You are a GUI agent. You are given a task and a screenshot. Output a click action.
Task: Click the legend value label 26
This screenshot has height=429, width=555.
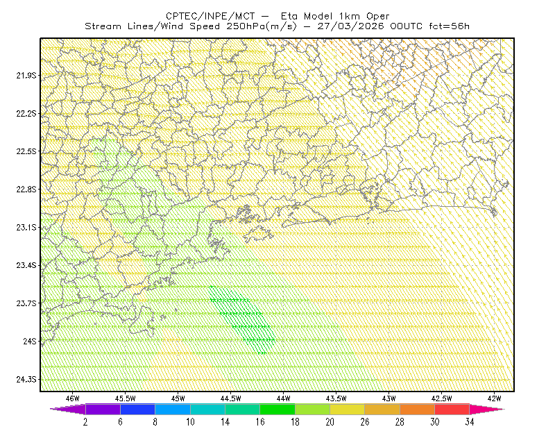pos(365,422)
